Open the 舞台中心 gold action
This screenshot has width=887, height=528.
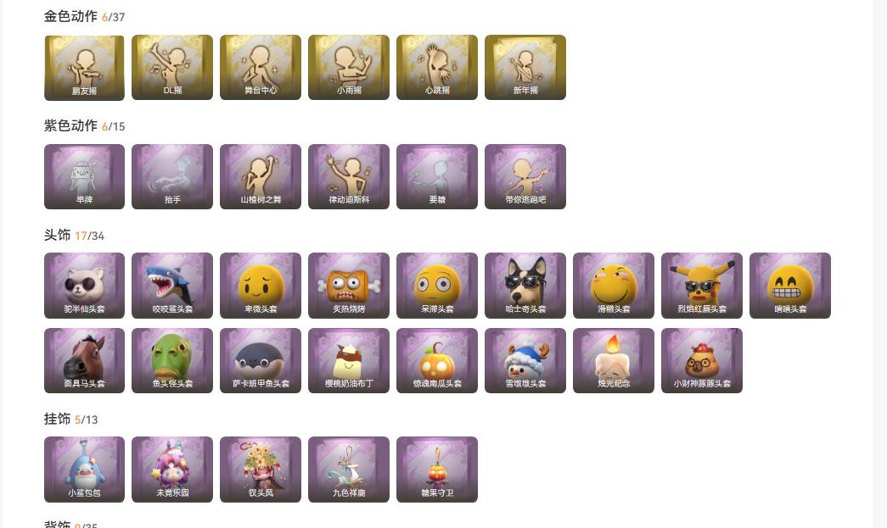click(261, 68)
